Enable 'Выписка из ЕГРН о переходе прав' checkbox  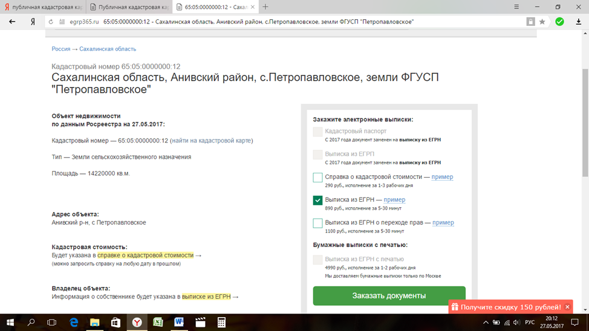(x=317, y=223)
